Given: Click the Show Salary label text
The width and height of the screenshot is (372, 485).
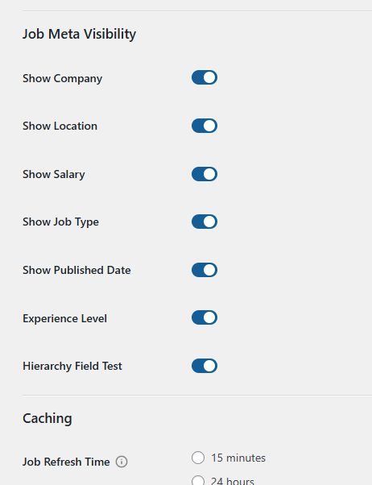Looking at the screenshot, I should pyautogui.click(x=54, y=175).
